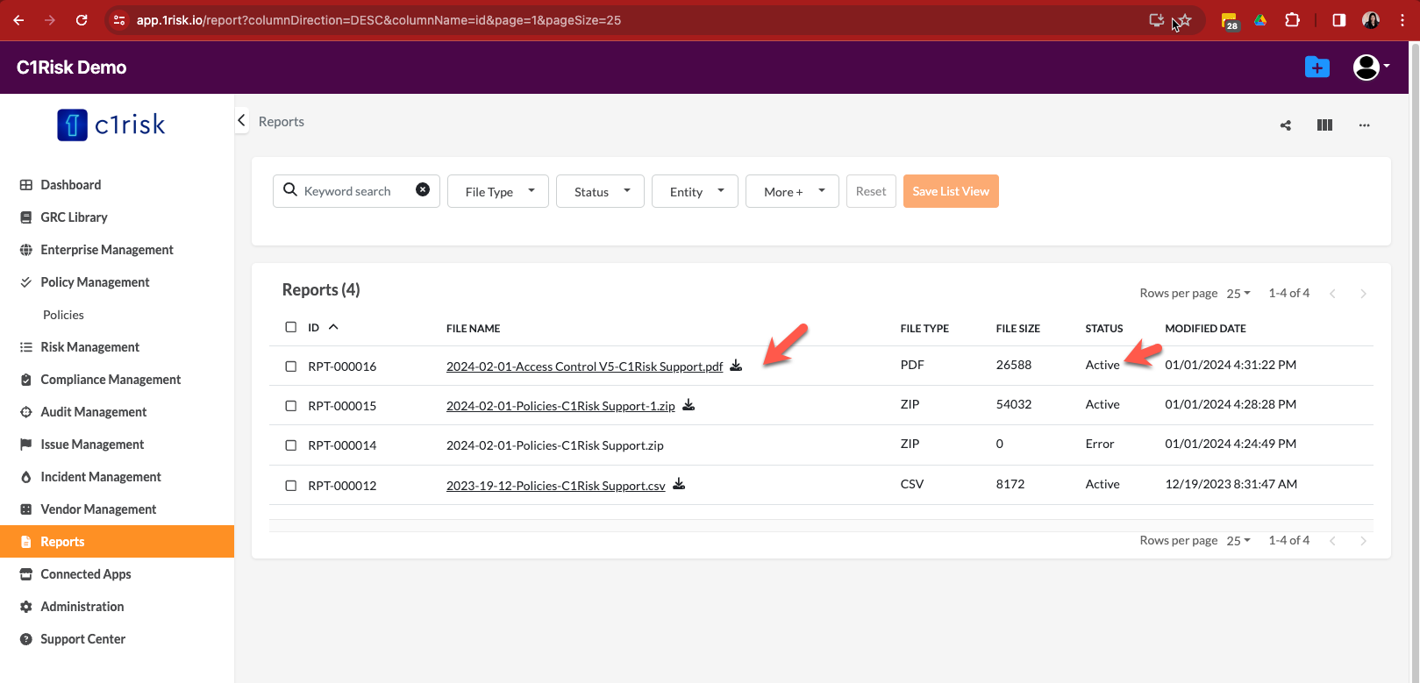
Task: Open the File Type filter dropdown
Action: click(x=498, y=191)
